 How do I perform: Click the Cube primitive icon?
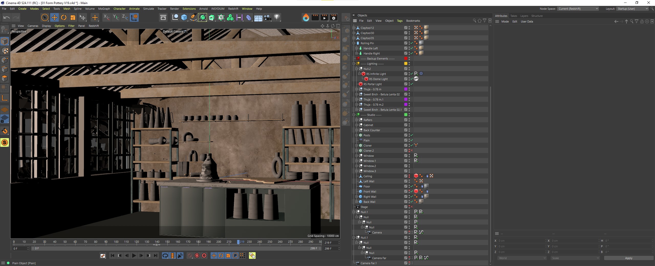pos(184,17)
